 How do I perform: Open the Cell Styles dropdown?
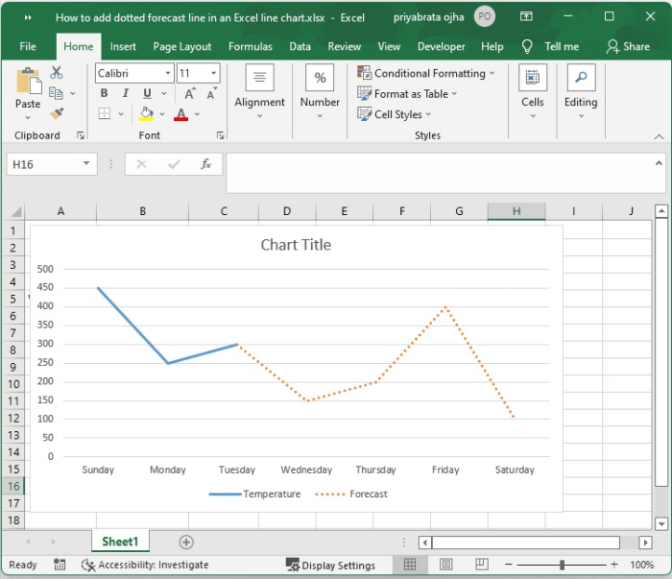point(396,114)
